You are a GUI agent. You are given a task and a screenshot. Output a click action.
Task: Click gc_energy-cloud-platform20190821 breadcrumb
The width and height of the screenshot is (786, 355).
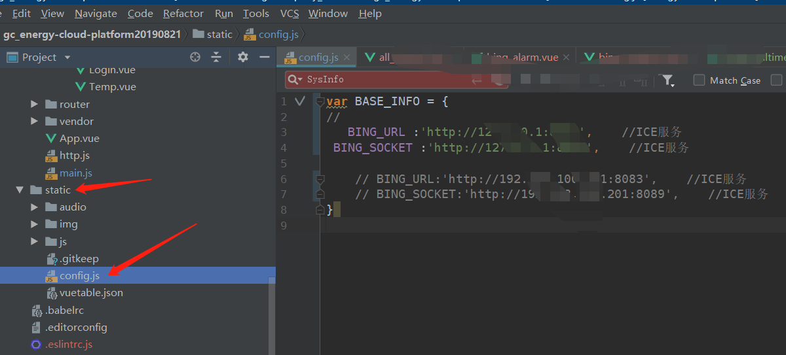(92, 34)
